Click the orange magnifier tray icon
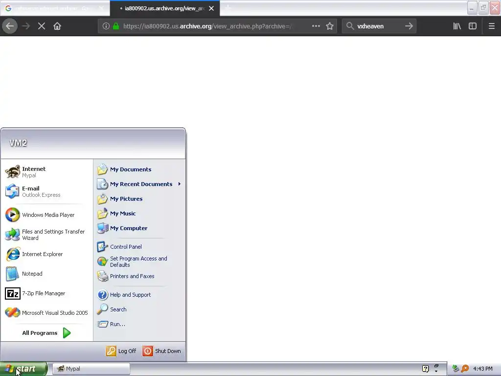The height and width of the screenshot is (376, 501). coord(465,369)
